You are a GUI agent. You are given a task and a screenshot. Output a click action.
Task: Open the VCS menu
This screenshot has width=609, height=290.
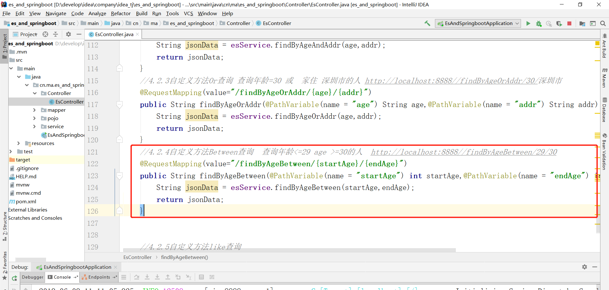tap(188, 13)
